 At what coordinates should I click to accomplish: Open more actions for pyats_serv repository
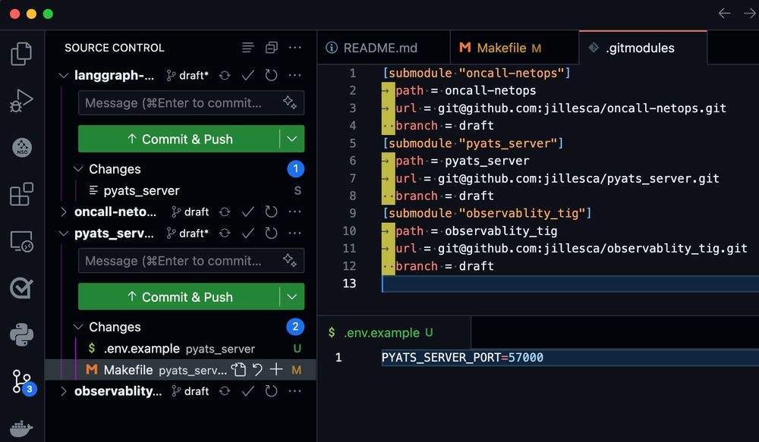point(294,233)
